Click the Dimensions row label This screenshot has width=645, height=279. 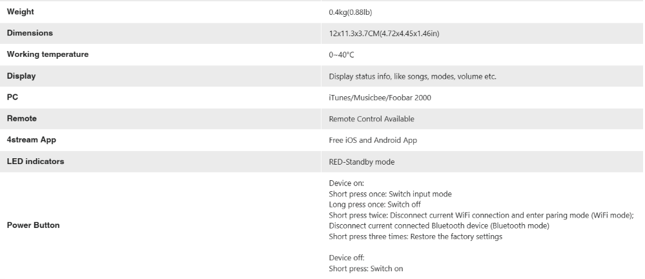pyautogui.click(x=30, y=33)
